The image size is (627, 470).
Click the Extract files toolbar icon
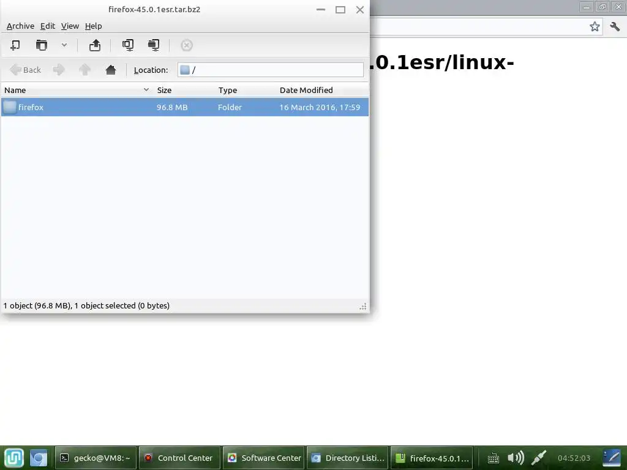95,45
